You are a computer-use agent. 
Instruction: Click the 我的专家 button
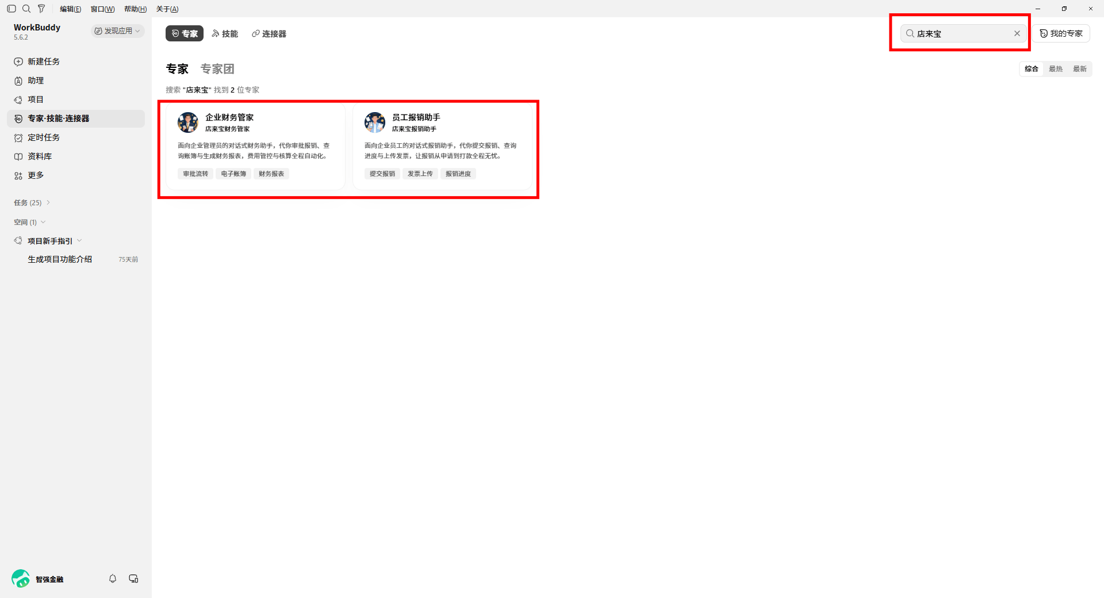[1061, 33]
